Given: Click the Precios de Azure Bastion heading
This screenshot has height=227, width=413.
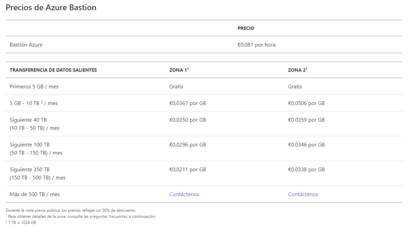Looking at the screenshot, I should (51, 7).
